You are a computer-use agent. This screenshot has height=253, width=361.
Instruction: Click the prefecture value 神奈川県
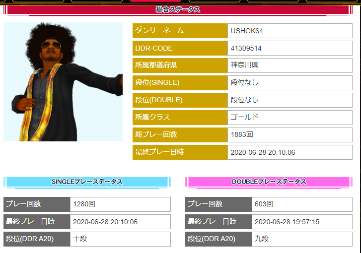(244, 65)
